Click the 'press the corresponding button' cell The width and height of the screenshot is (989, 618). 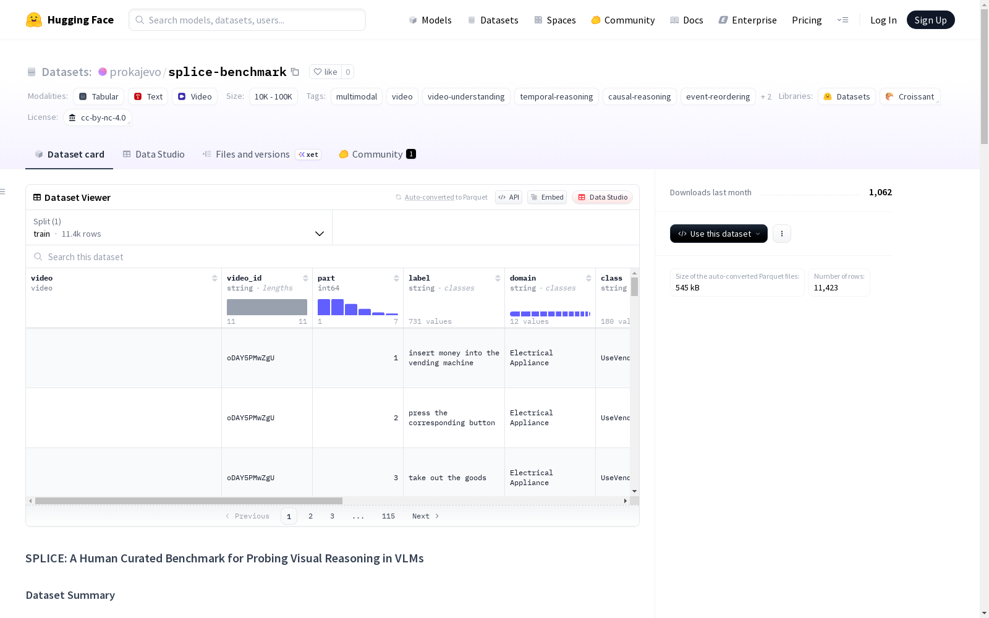454,418
